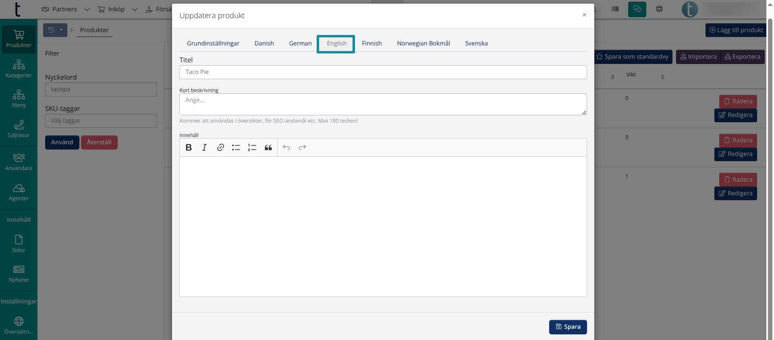This screenshot has width=774, height=340.
Task: Open the barcode scanner icon
Action: (615, 9)
